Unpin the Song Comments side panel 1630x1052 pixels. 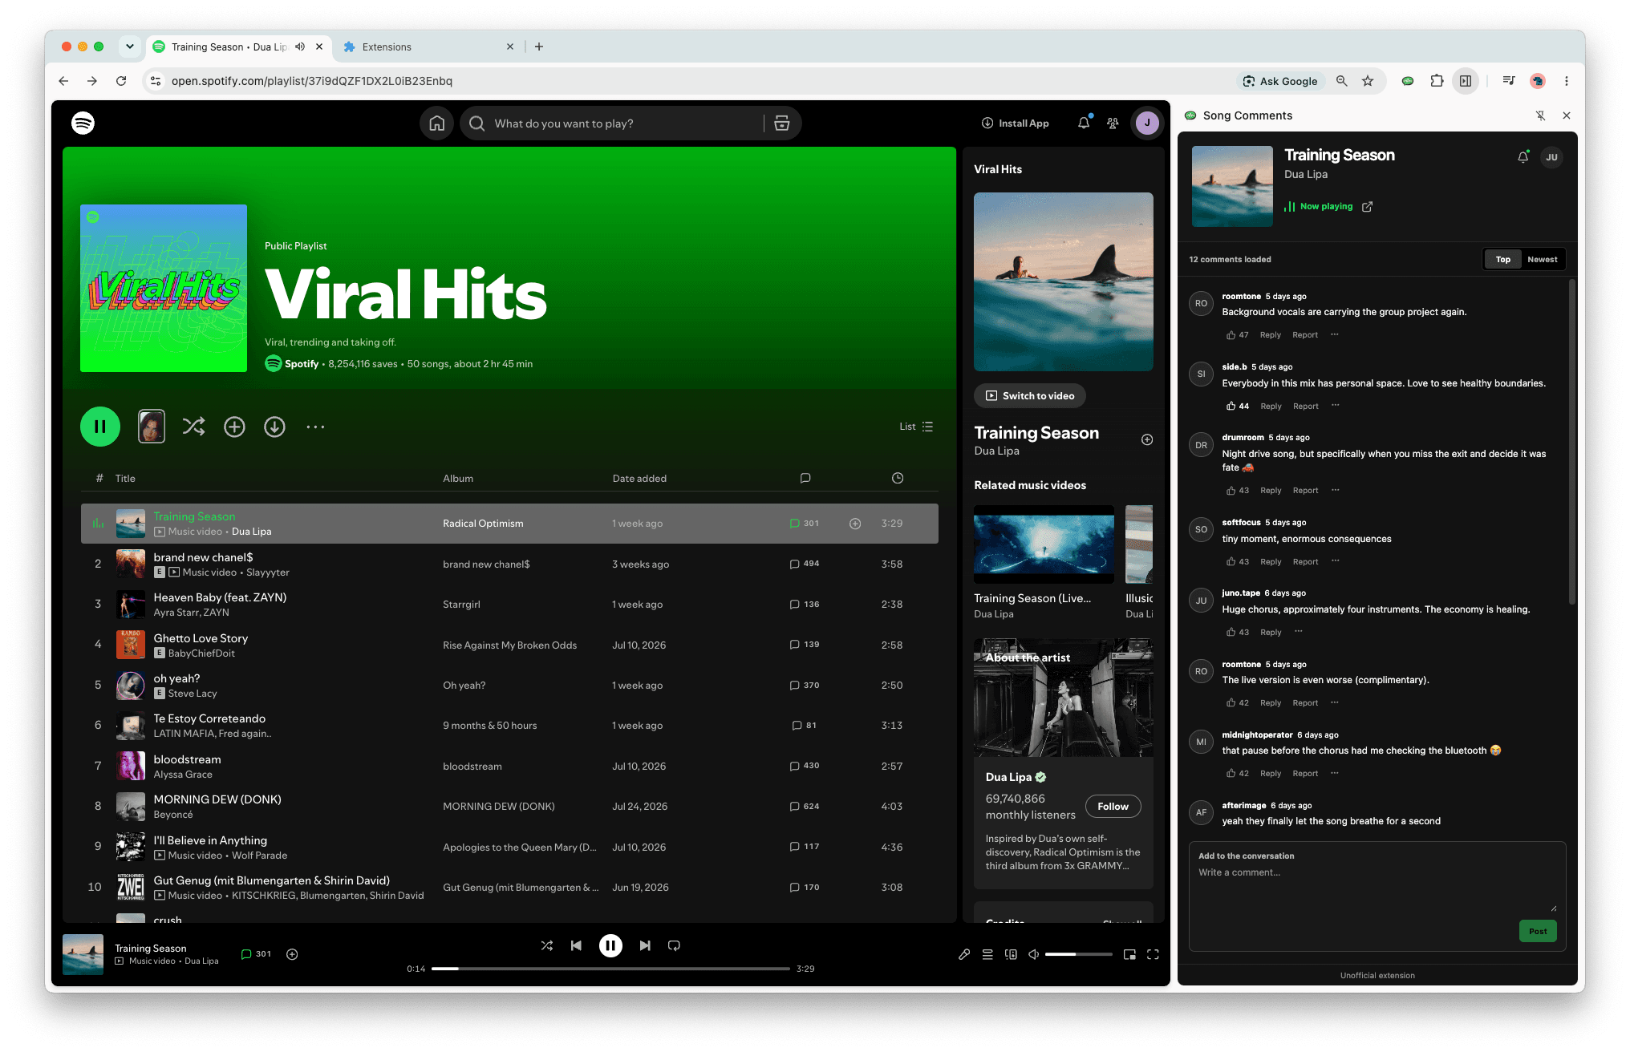(x=1540, y=115)
